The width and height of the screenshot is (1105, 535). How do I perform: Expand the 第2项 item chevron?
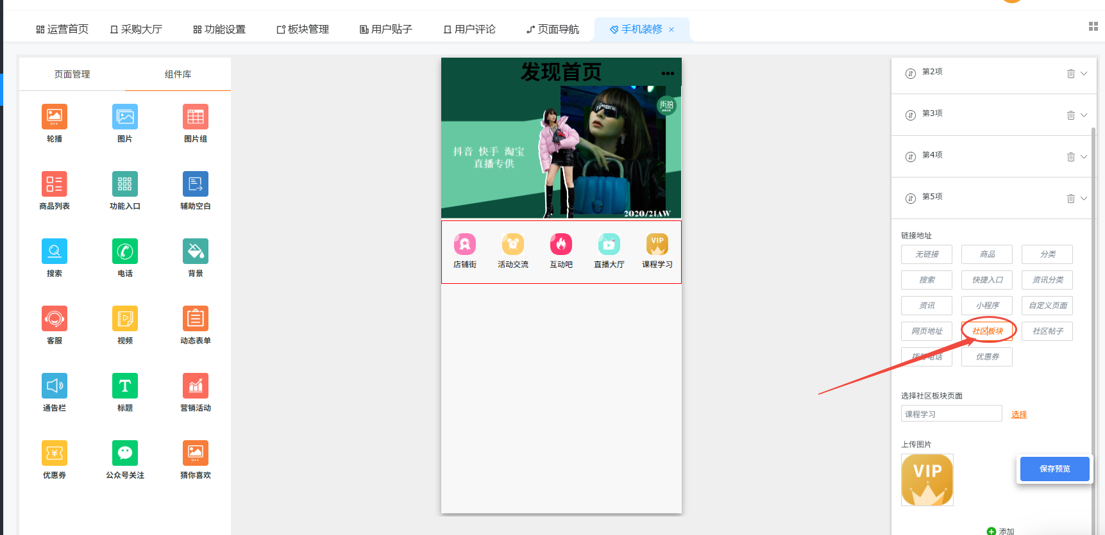pyautogui.click(x=1084, y=74)
